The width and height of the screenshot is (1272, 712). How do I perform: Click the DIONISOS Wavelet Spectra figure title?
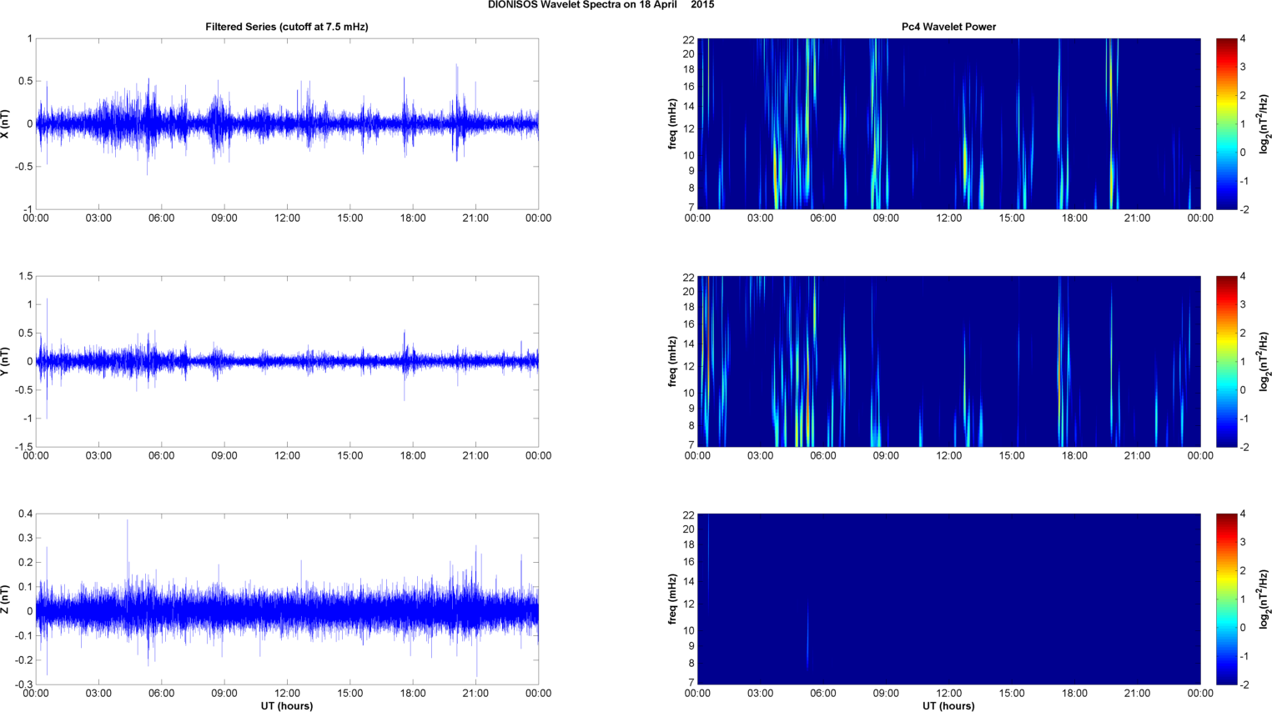click(x=601, y=5)
